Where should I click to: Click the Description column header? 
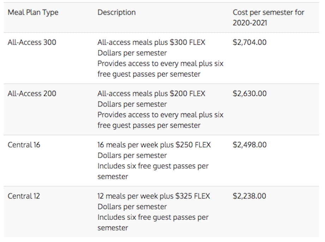116,12
